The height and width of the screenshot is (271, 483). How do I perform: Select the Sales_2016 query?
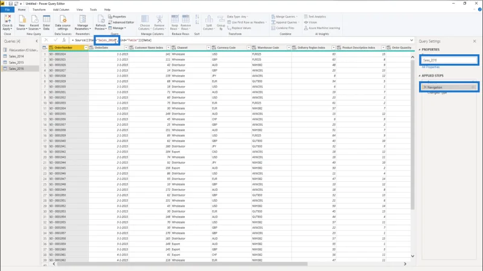[x=20, y=69]
